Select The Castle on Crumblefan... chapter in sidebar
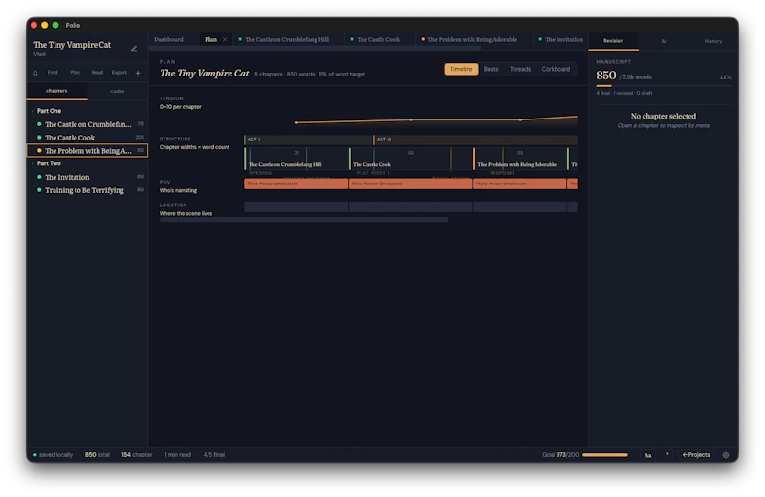The image size is (765, 497). (x=87, y=124)
